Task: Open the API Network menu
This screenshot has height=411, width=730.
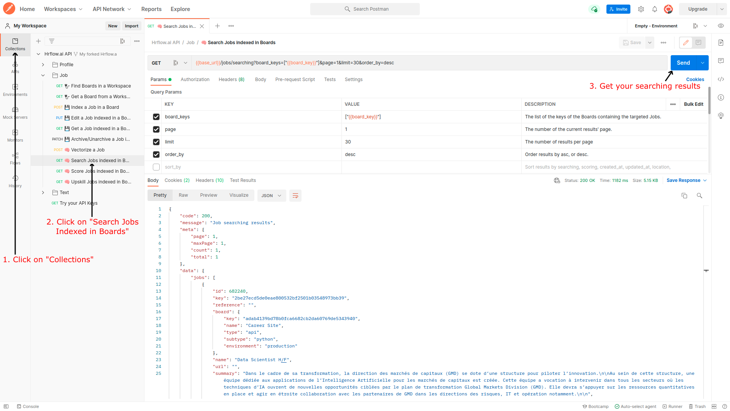Action: (x=112, y=9)
